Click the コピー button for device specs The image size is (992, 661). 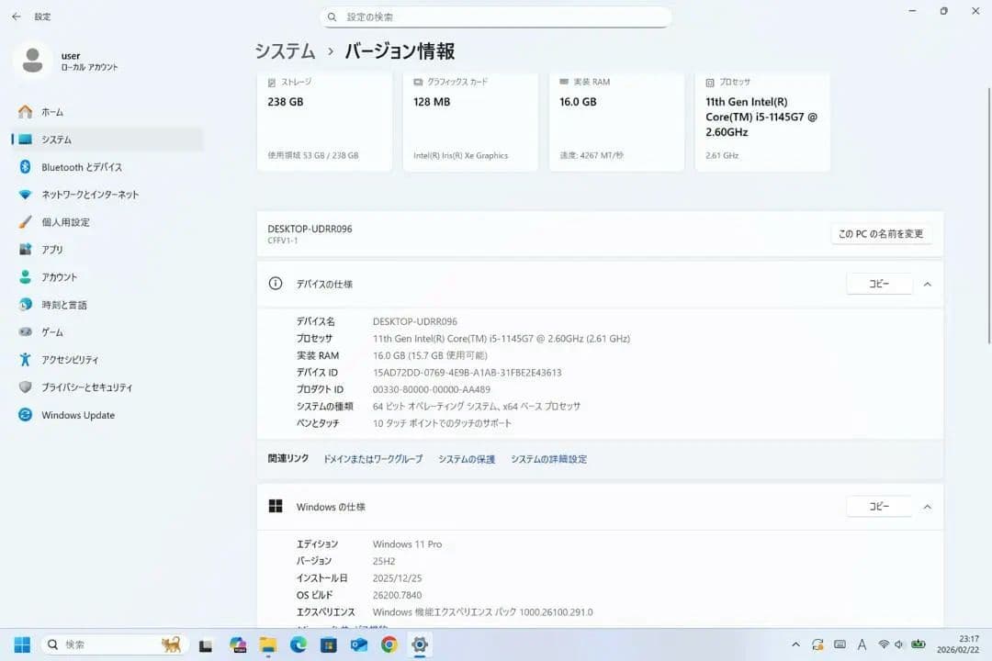point(878,284)
